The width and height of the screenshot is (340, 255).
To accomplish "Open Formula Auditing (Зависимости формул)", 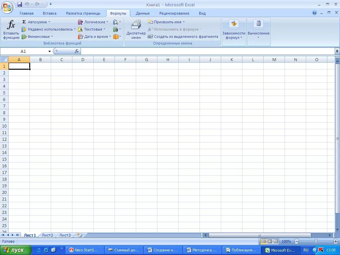I will tap(234, 30).
